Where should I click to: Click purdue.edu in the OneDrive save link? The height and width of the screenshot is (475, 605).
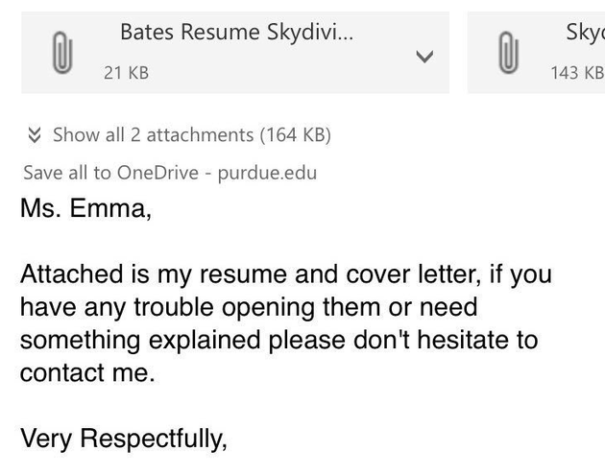point(267,173)
